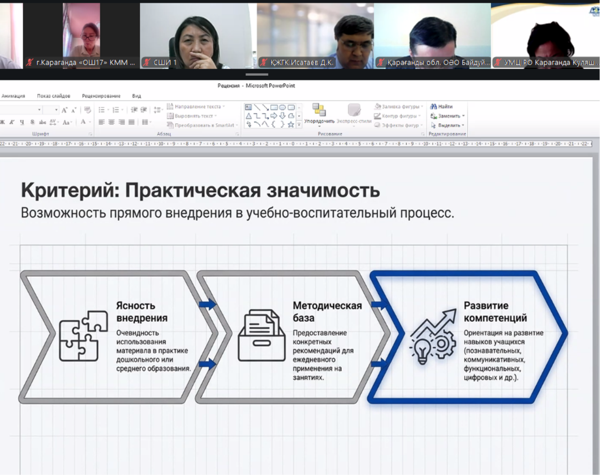Open the Заменить dropdown
The image size is (600, 475).
point(448,116)
